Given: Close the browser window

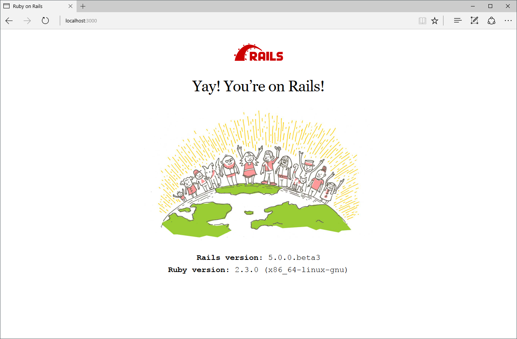Looking at the screenshot, I should click(x=508, y=6).
